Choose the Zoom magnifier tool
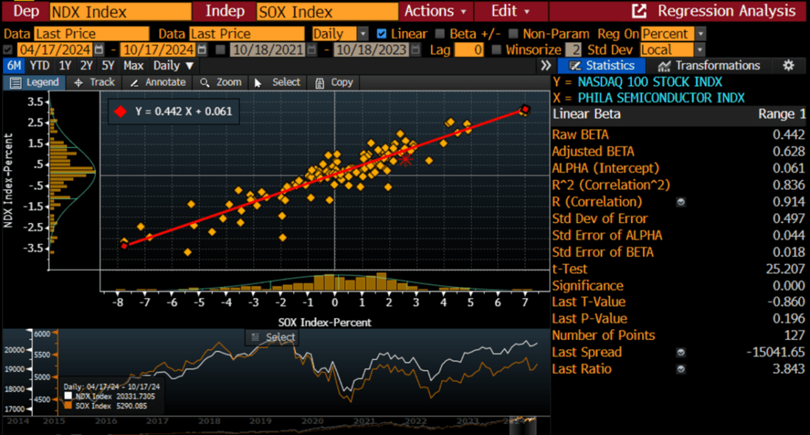Screen dimensions: 810x435 (205, 82)
